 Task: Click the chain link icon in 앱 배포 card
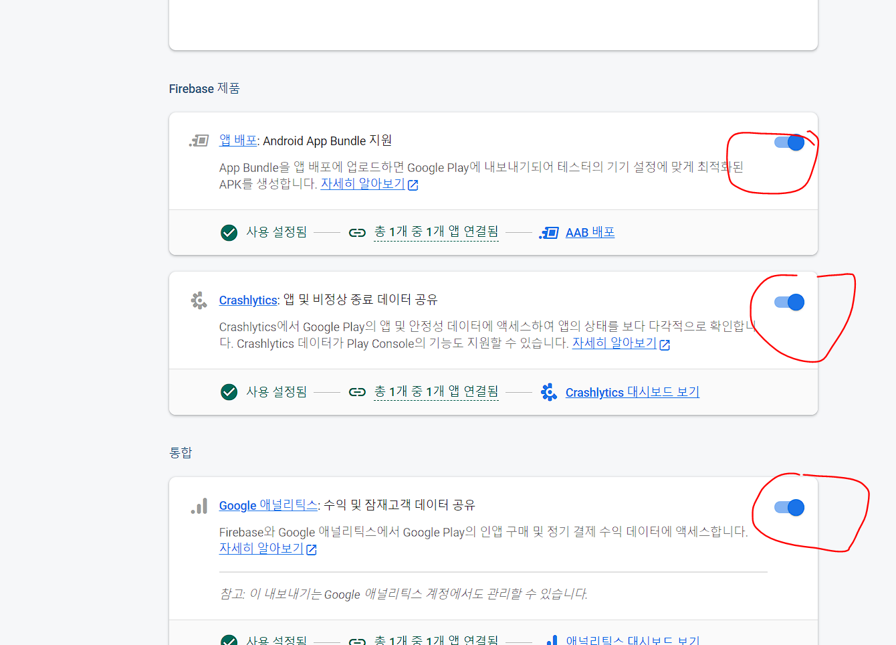(x=357, y=233)
